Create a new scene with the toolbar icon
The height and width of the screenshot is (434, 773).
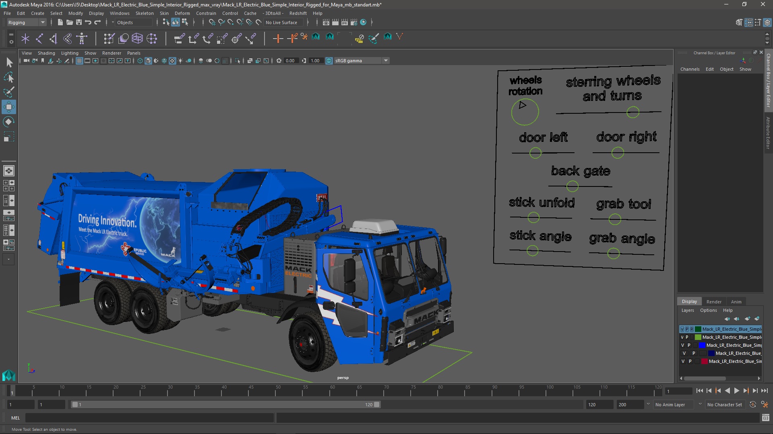pyautogui.click(x=60, y=23)
